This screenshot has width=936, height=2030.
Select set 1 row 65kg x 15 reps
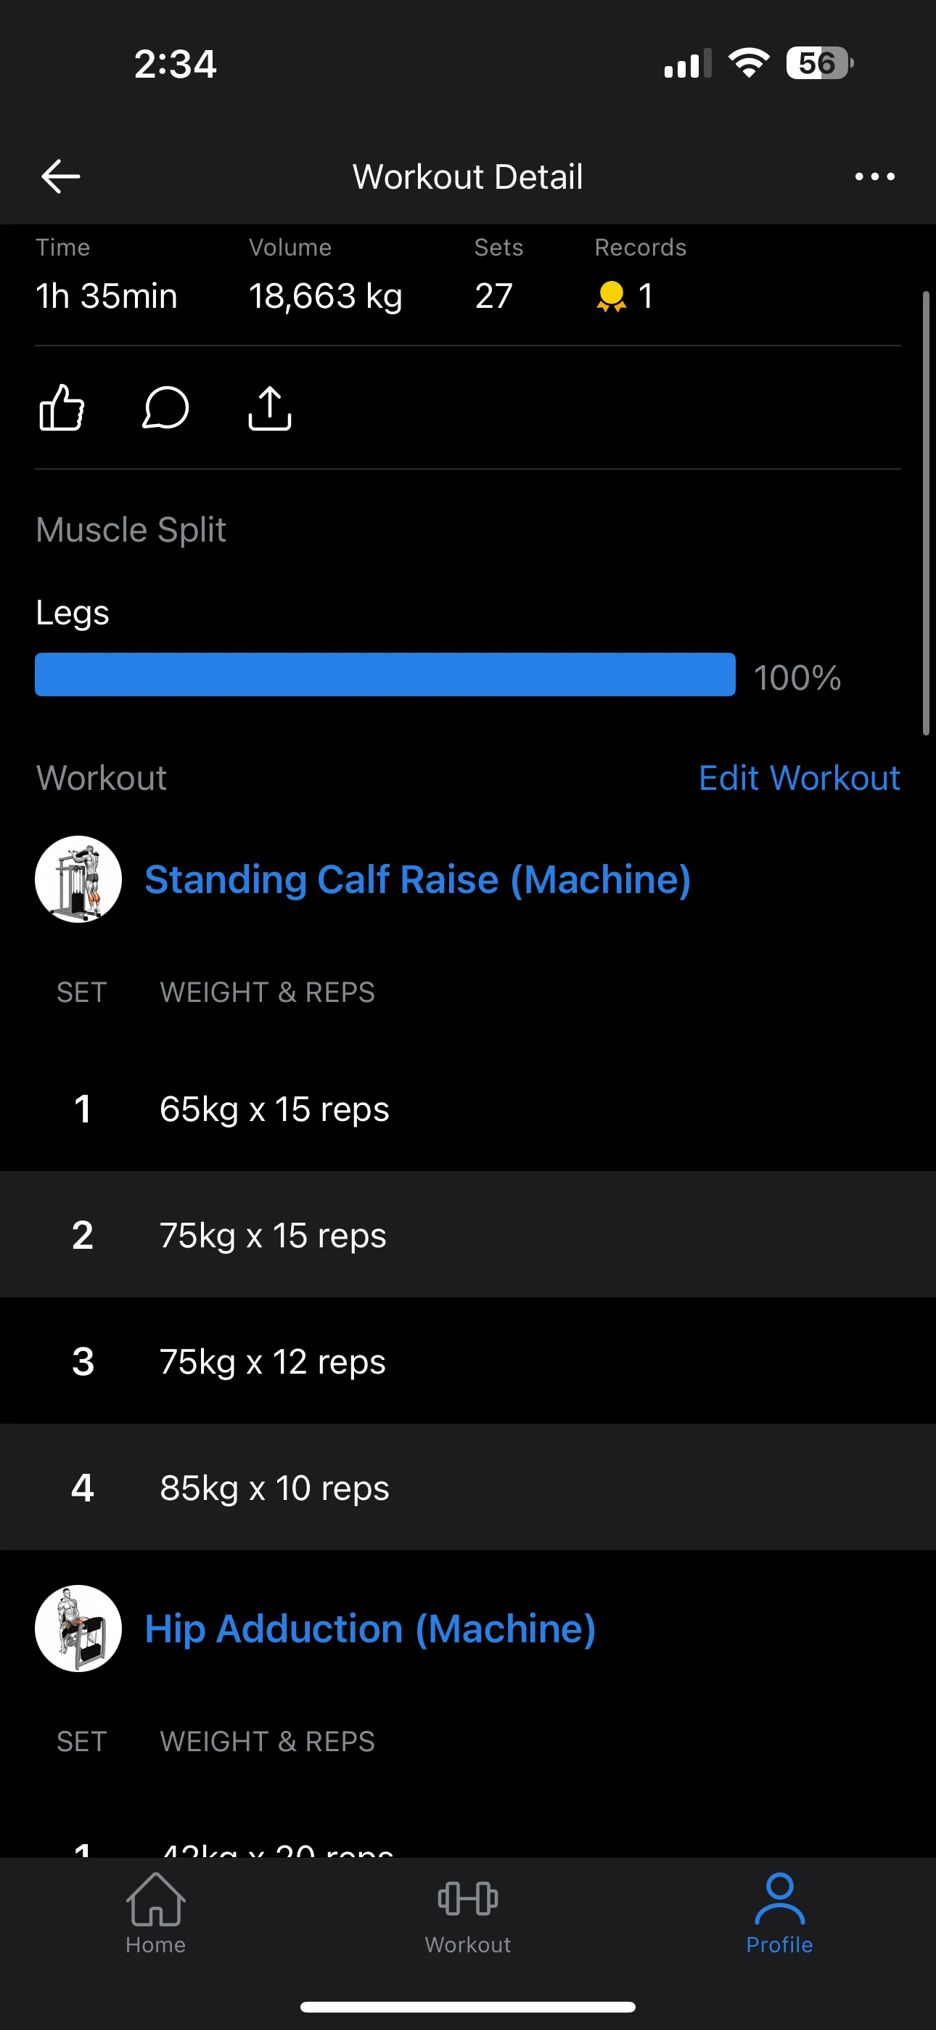coord(468,1109)
